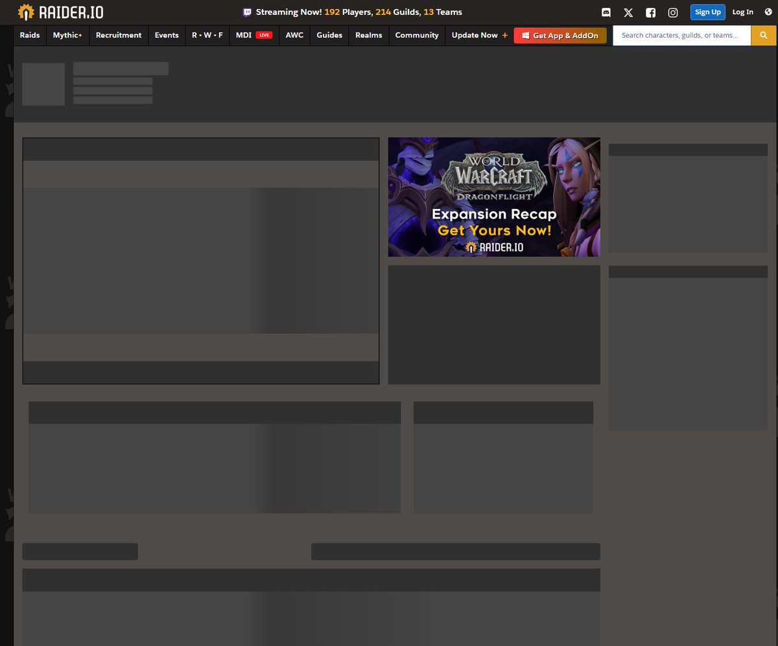This screenshot has width=778, height=646.
Task: Open the Discord icon link
Action: click(x=606, y=12)
